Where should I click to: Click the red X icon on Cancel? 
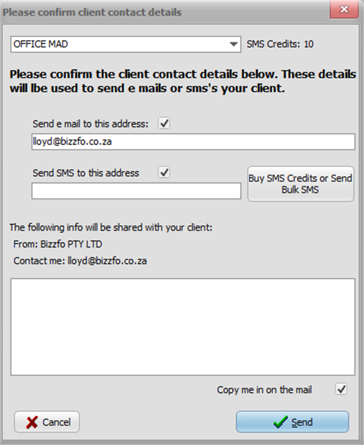click(32, 422)
